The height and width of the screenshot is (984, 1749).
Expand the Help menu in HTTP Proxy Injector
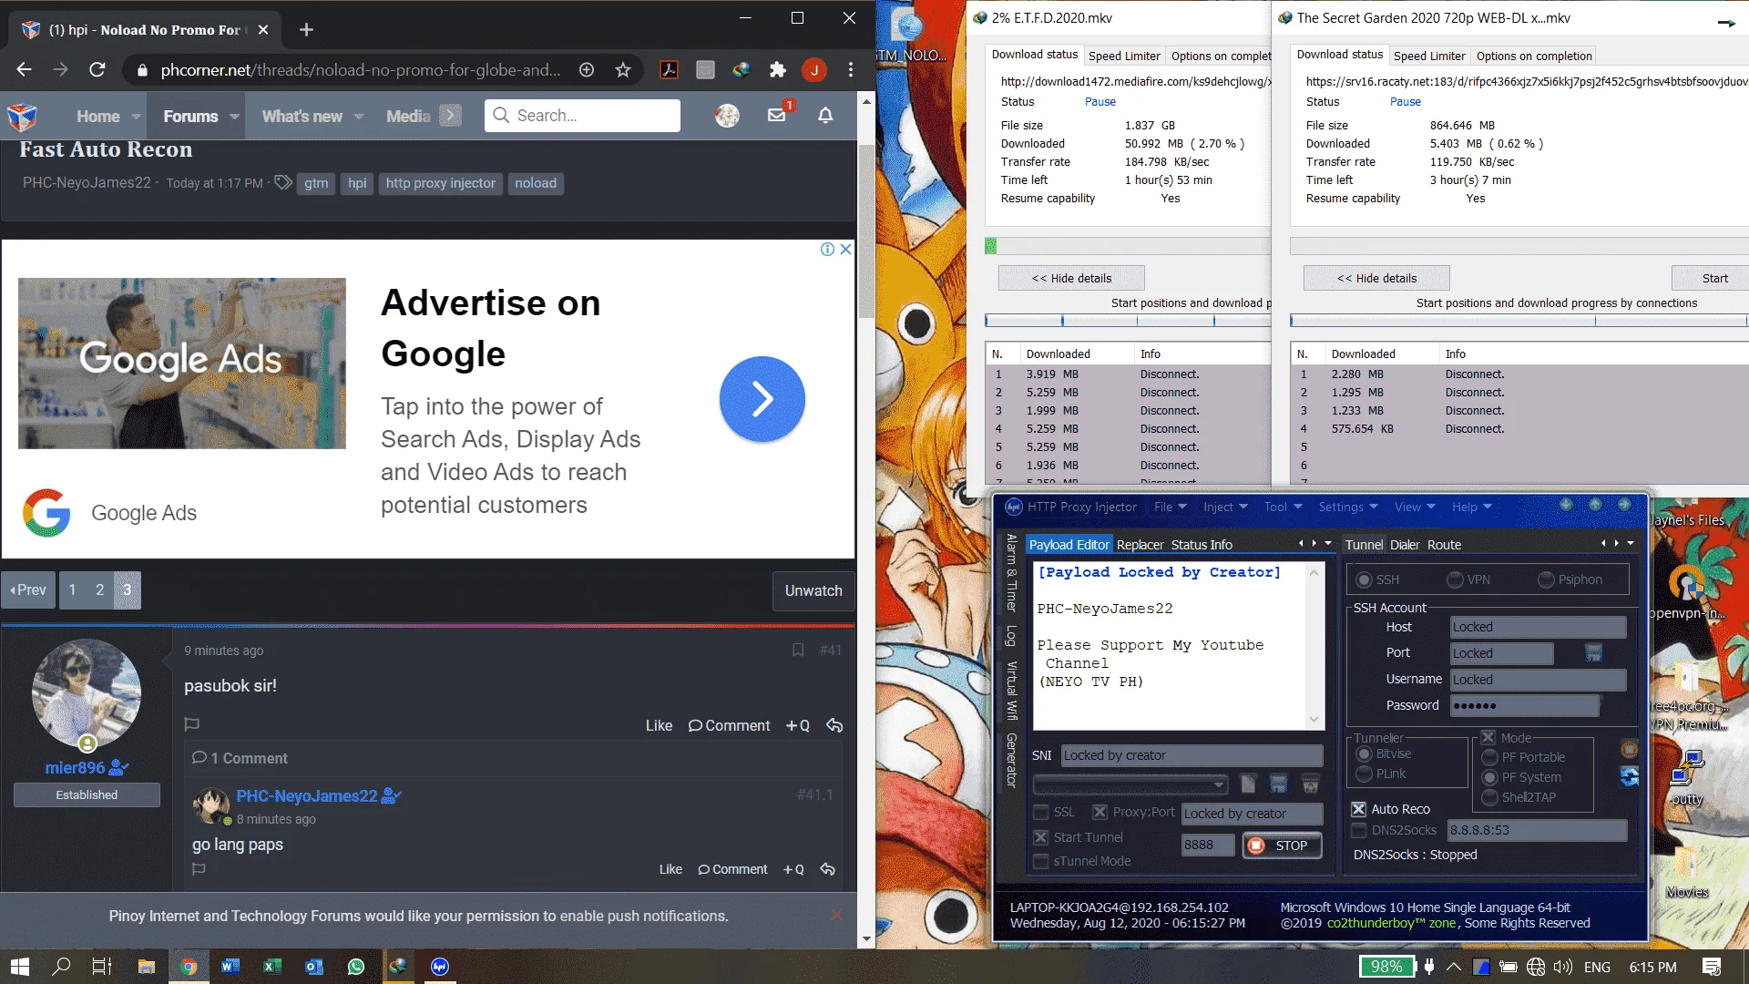(1472, 507)
